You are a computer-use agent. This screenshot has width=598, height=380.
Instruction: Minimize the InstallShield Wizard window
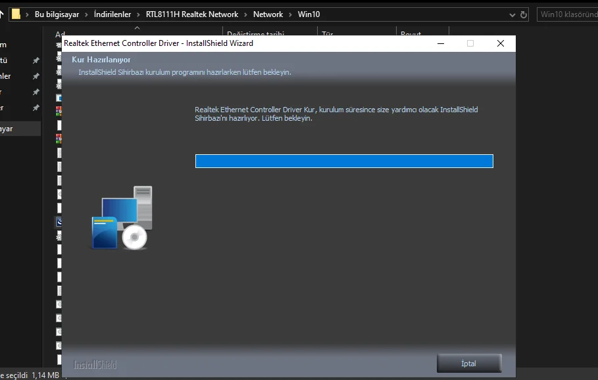click(x=441, y=43)
